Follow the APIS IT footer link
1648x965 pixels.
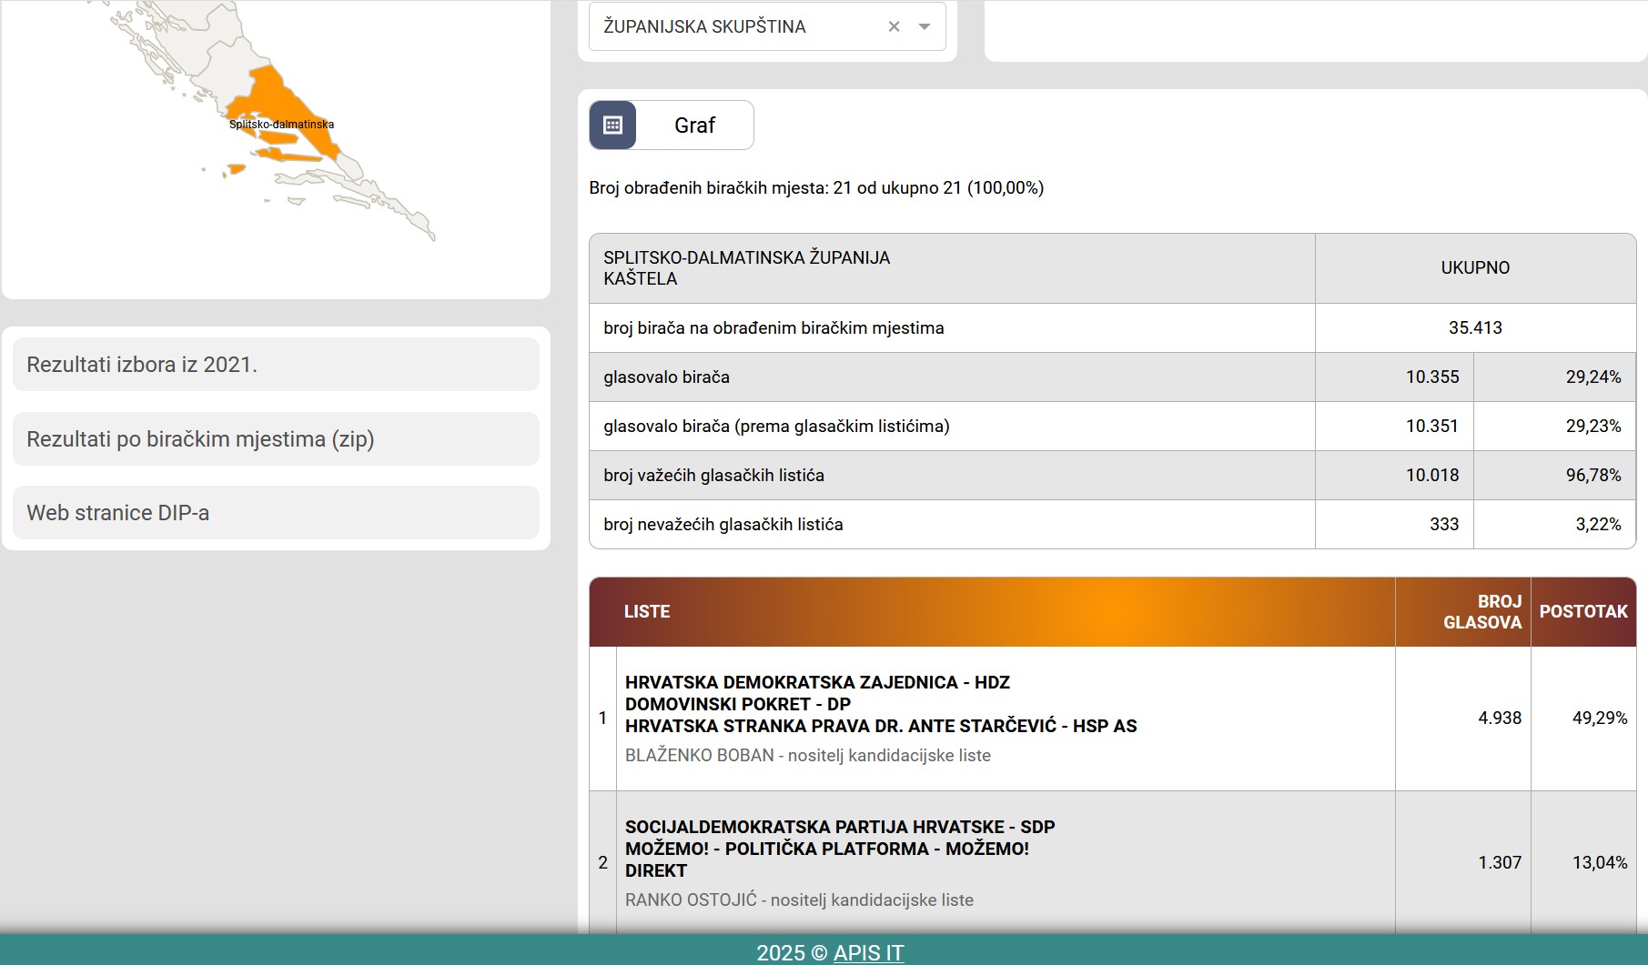coord(868,952)
